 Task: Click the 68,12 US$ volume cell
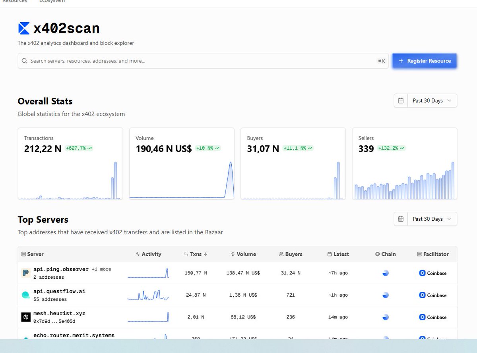[x=243, y=317]
